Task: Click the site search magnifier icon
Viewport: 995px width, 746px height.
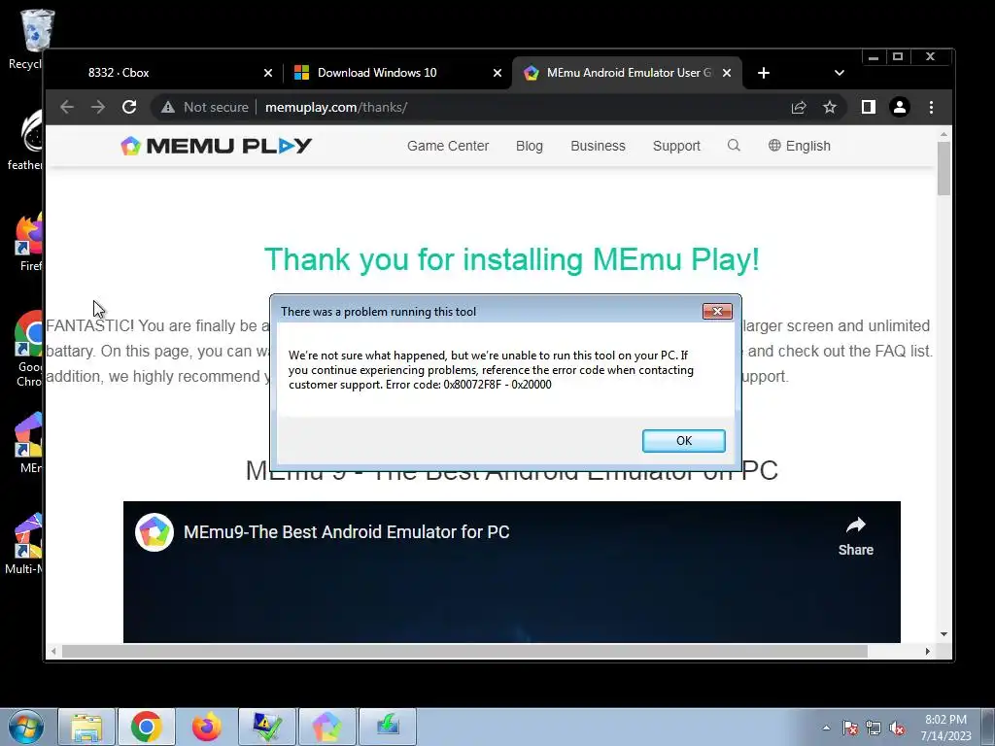Action: [734, 146]
